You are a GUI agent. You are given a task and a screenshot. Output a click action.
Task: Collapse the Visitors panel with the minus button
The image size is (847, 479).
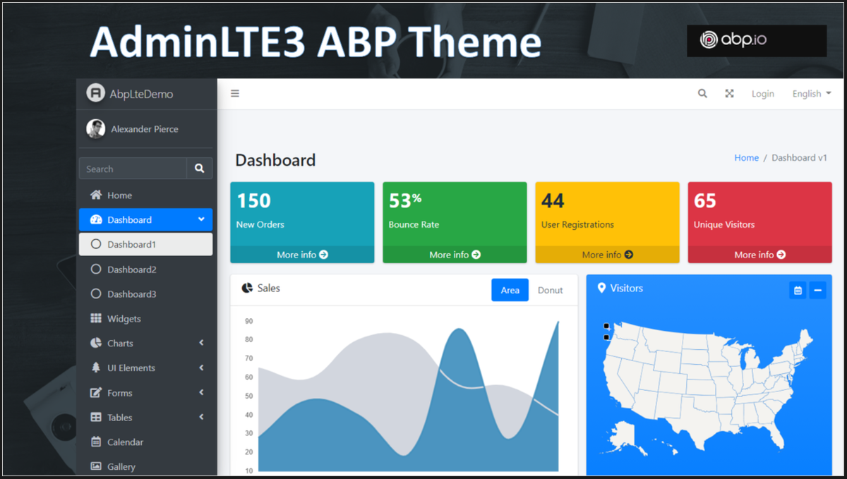(819, 290)
